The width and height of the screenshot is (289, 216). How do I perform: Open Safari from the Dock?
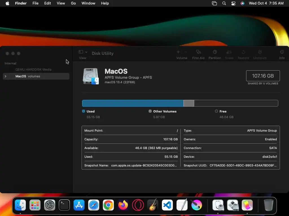point(94,205)
